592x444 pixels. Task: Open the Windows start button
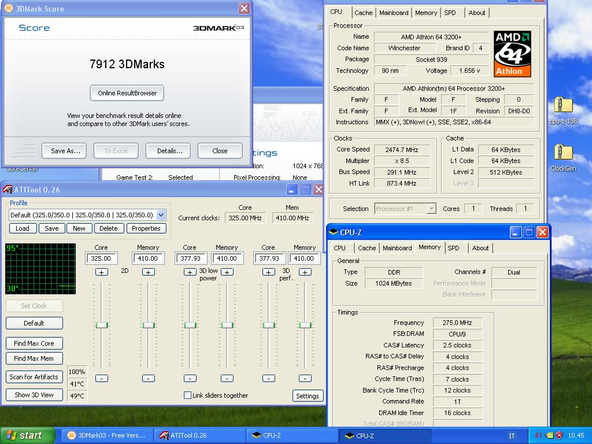pos(27,436)
